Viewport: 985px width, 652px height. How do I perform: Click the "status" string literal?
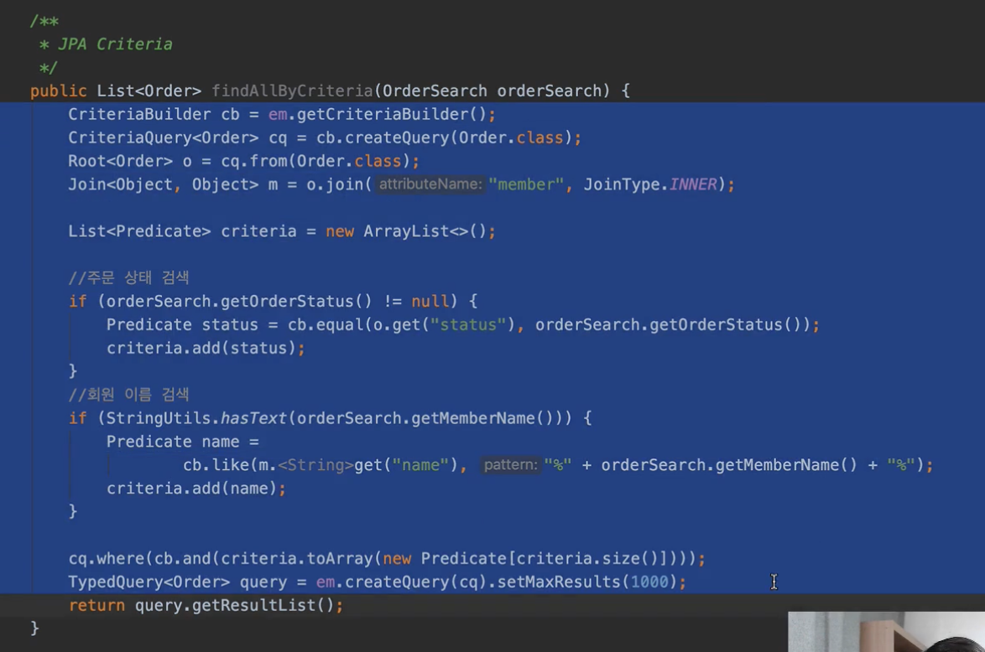[468, 325]
